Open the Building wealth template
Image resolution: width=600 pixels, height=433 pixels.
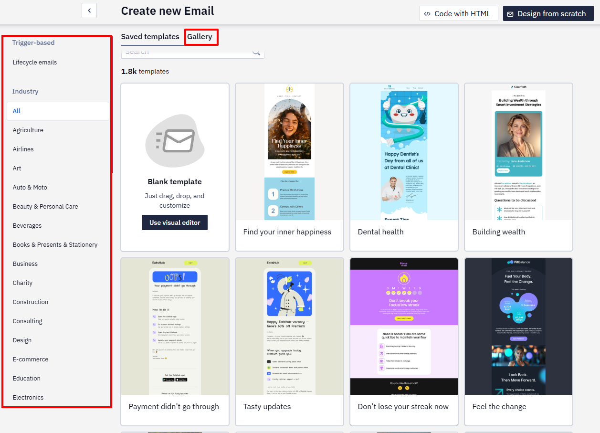coord(518,167)
